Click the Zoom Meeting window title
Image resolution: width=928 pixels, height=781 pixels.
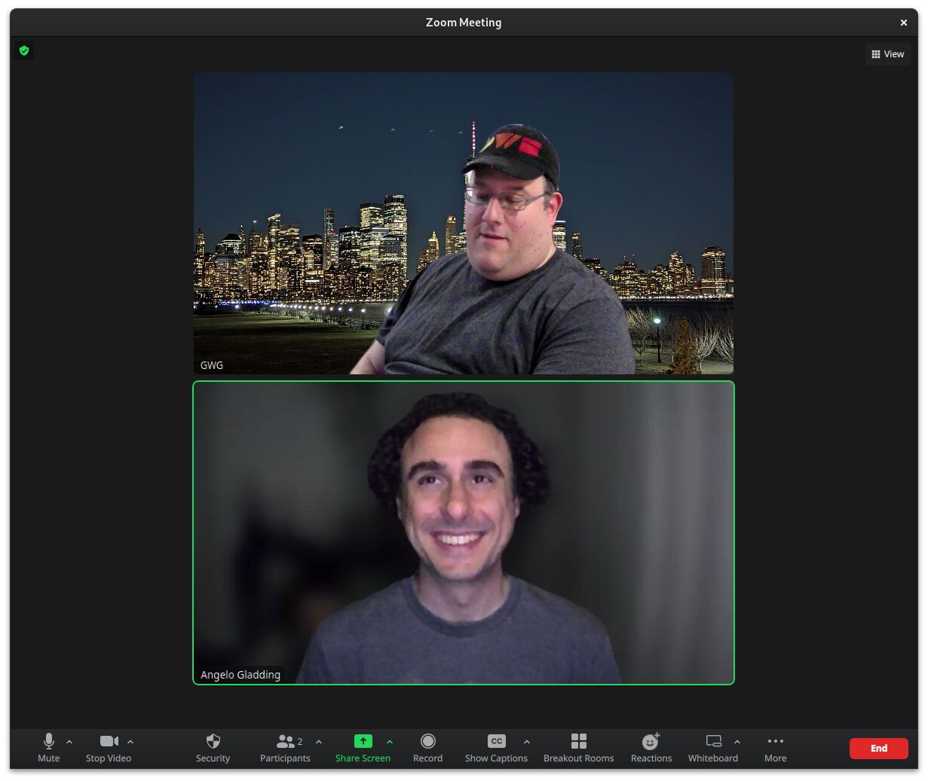click(464, 23)
